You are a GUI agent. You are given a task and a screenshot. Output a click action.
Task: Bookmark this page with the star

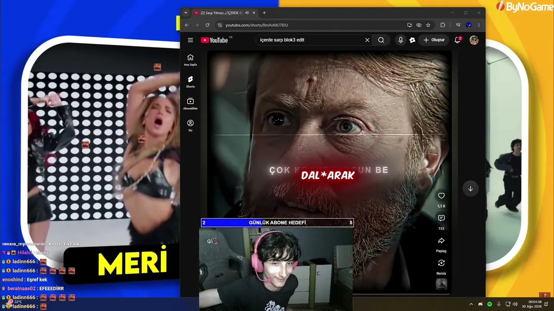click(x=428, y=25)
